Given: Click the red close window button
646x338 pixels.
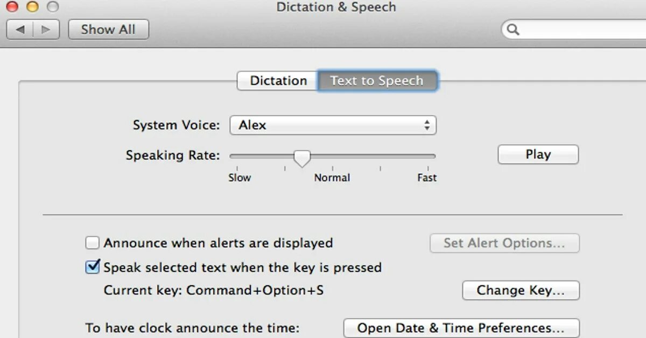Looking at the screenshot, I should coord(12,7).
